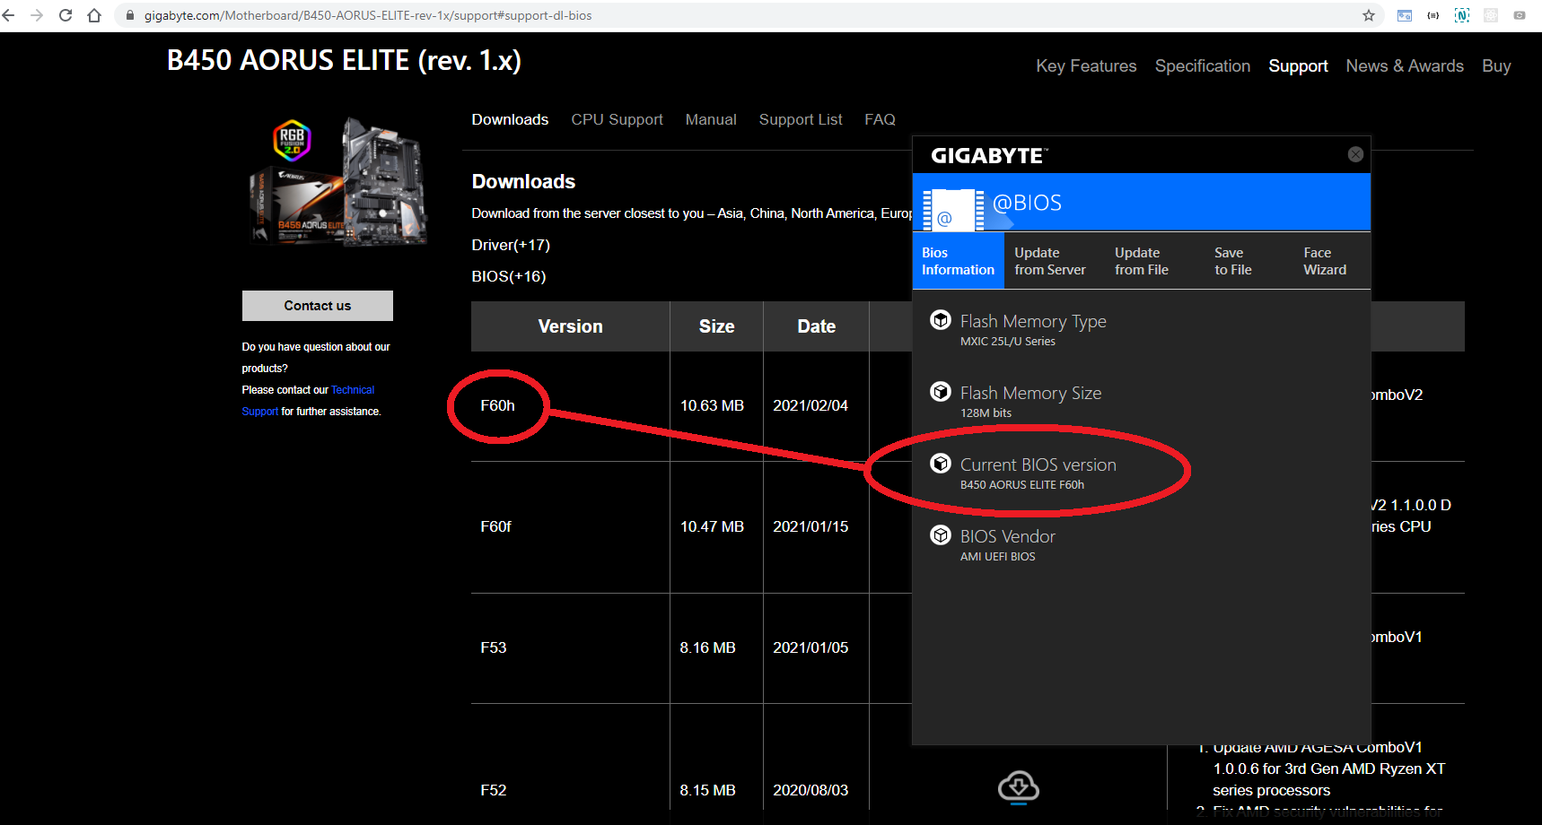The image size is (1542, 825).
Task: Click the AMI UEFI BIOS value
Action: tap(998, 556)
